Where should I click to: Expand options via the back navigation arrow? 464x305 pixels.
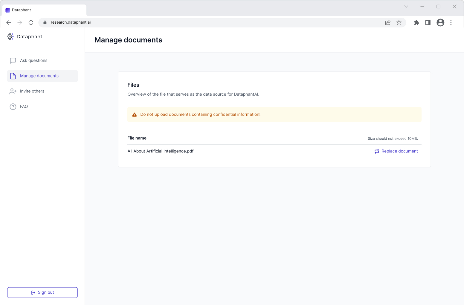point(8,22)
